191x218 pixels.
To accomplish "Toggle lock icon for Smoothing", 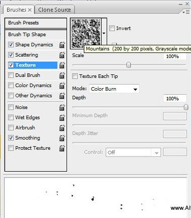I will 62,138.
